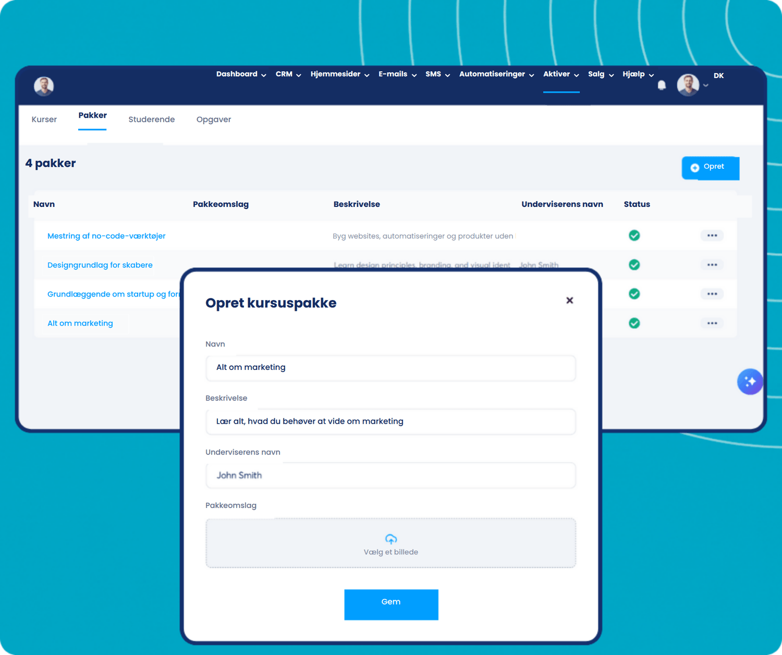Open the Mestring af no-code-værktøjer package link
The image size is (782, 655).
point(106,236)
